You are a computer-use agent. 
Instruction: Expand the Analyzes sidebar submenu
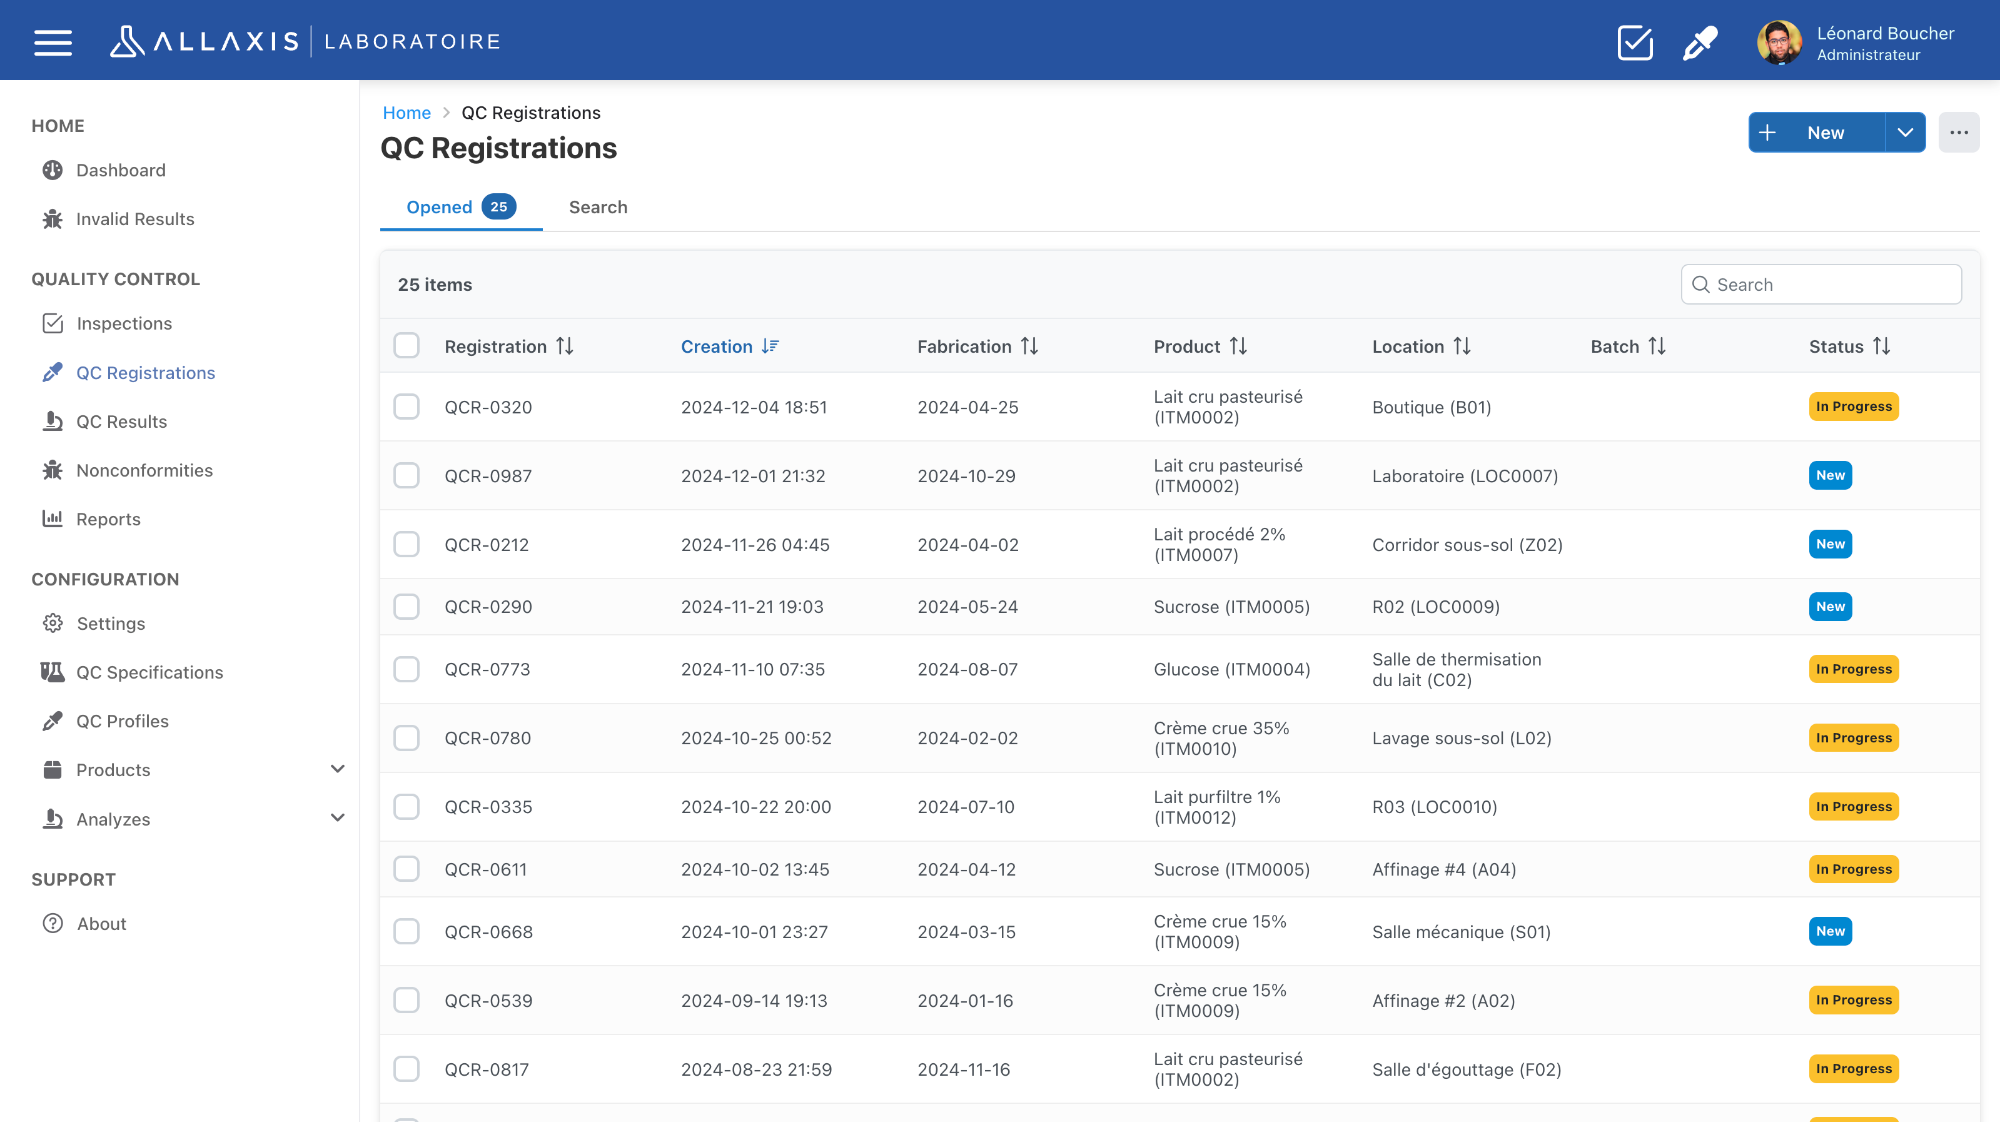point(337,819)
